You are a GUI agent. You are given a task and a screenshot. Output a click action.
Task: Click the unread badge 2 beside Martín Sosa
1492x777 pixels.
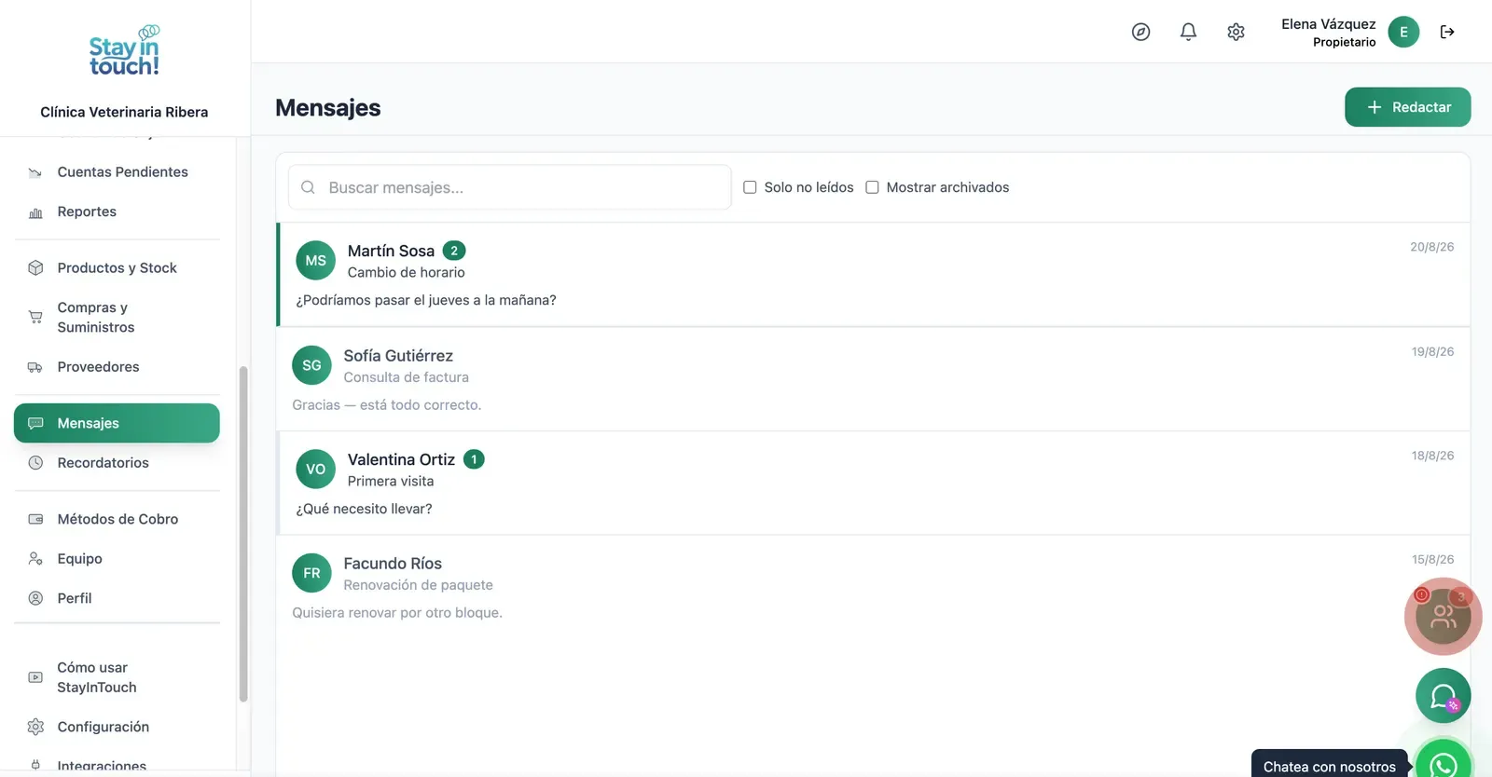[454, 251]
